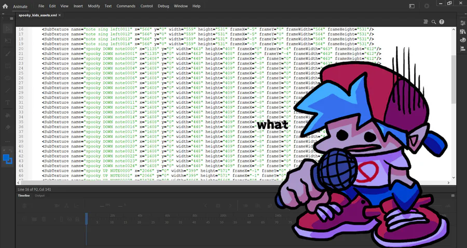The width and height of the screenshot is (467, 248).
Task: Click the horizontal scroll right arrow
Action: tap(449, 183)
